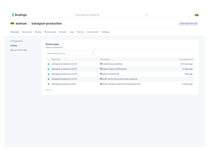Go to the Metrics tab

point(81,32)
